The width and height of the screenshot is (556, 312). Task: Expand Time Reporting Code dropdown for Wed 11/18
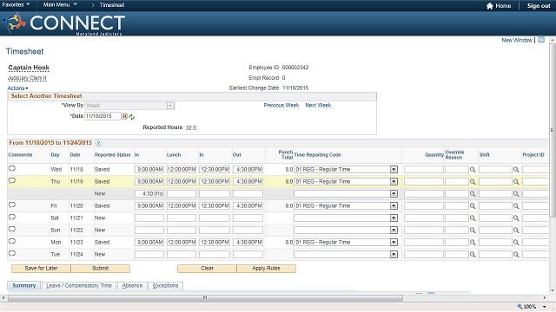[x=394, y=170]
